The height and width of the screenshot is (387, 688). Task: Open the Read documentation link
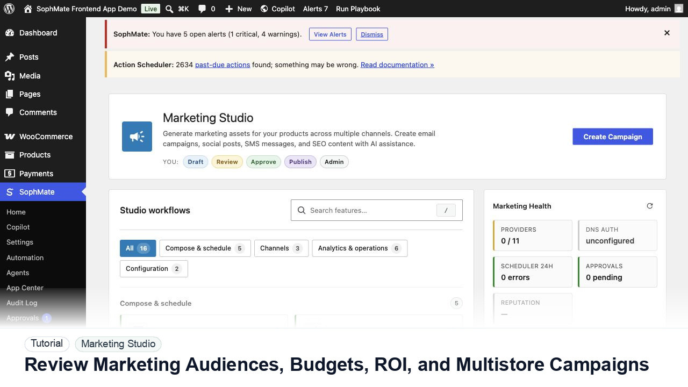[397, 64]
